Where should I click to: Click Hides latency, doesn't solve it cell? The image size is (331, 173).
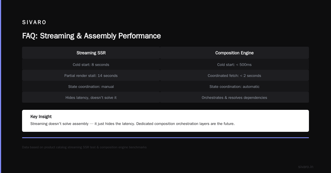[x=91, y=97]
